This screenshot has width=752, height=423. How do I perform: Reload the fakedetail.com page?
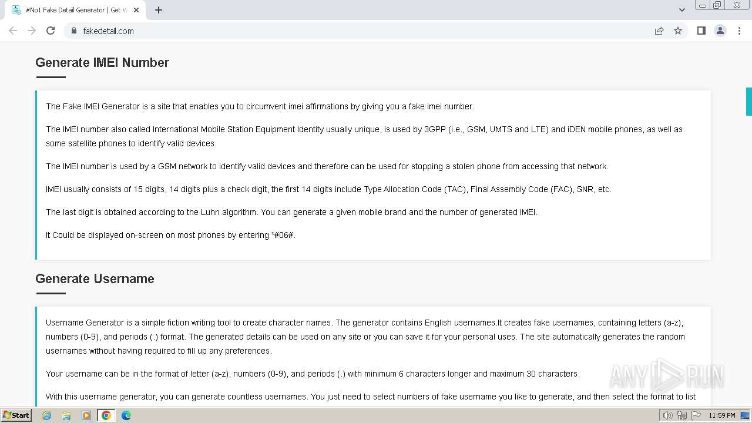51,31
